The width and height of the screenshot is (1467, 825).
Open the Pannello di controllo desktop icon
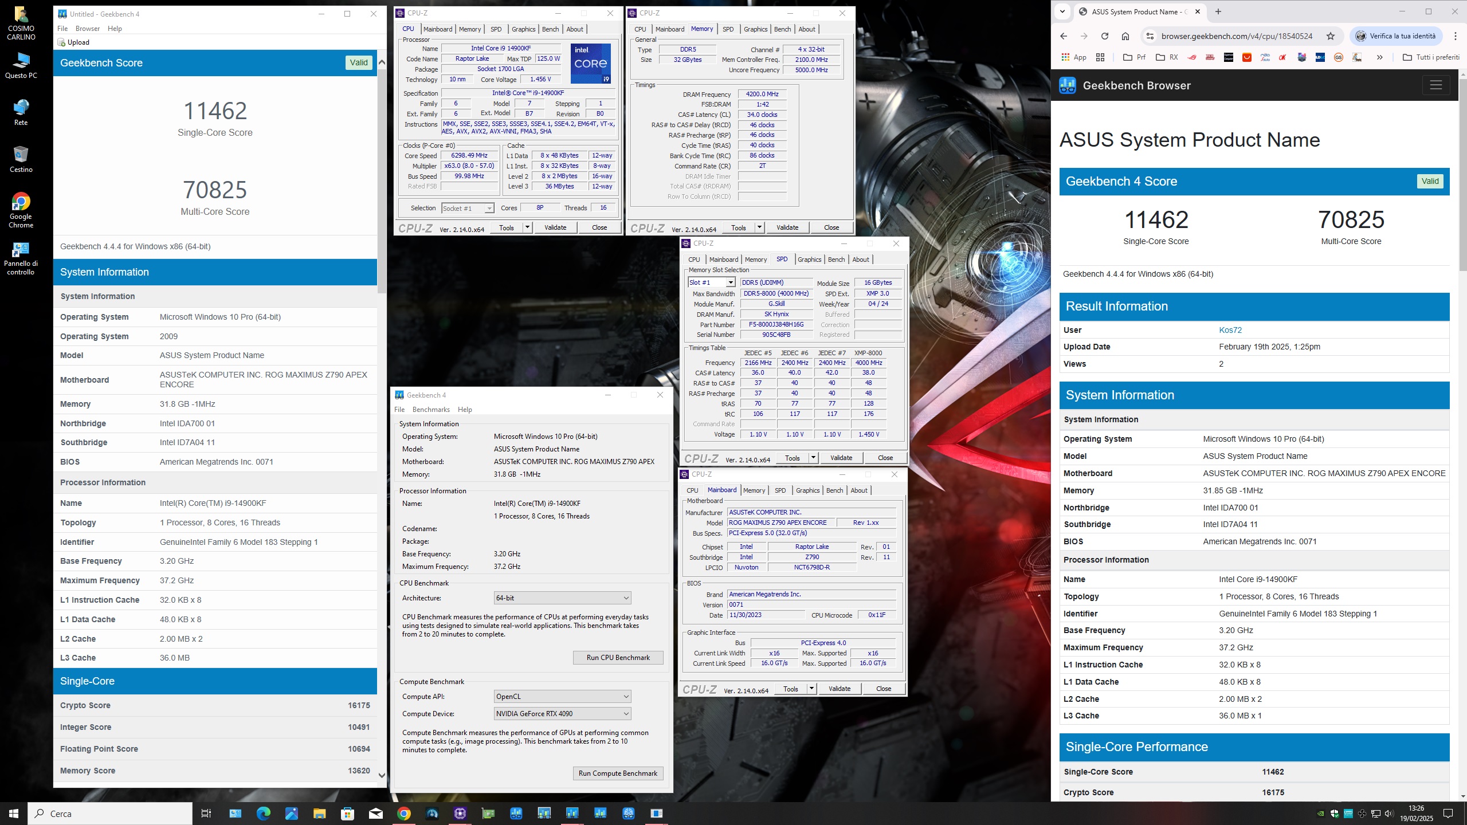click(x=21, y=258)
